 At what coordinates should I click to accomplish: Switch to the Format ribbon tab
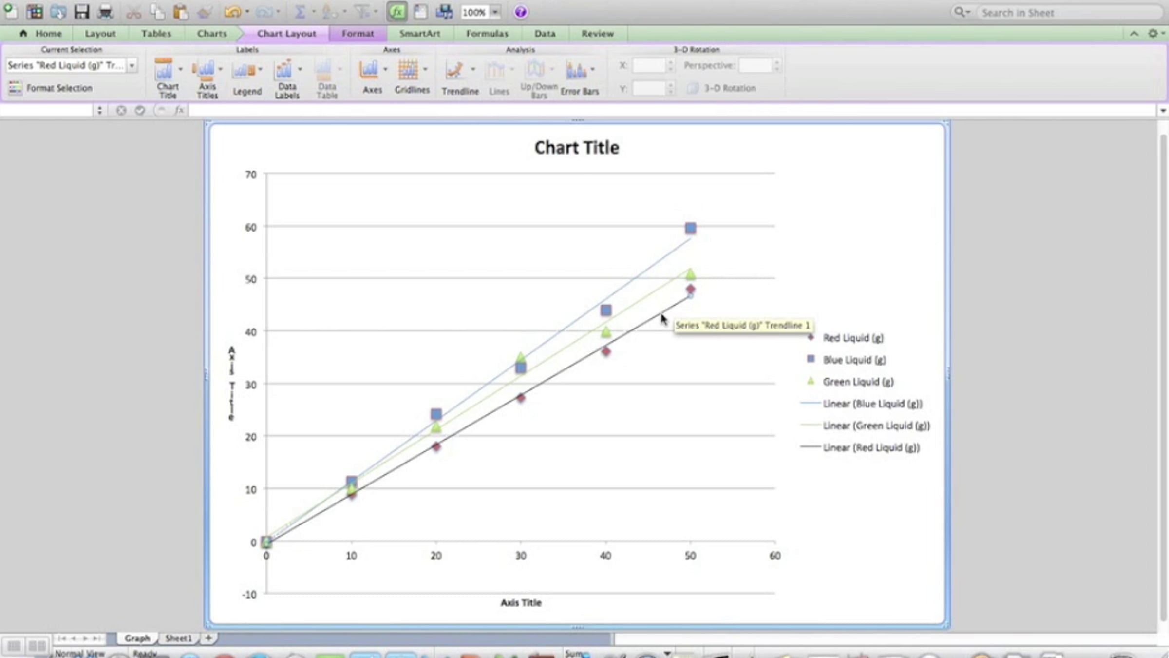point(358,33)
